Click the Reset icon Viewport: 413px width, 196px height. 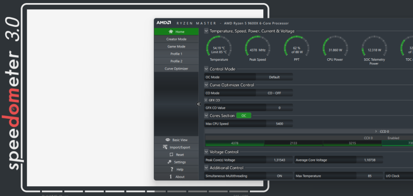pyautogui.click(x=171, y=154)
